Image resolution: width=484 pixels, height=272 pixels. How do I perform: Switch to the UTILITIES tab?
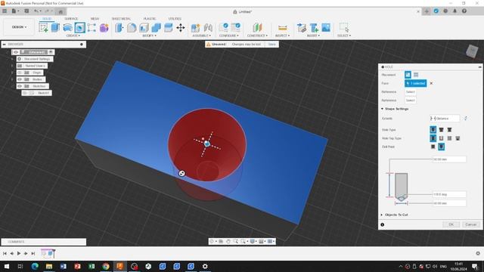tap(175, 19)
